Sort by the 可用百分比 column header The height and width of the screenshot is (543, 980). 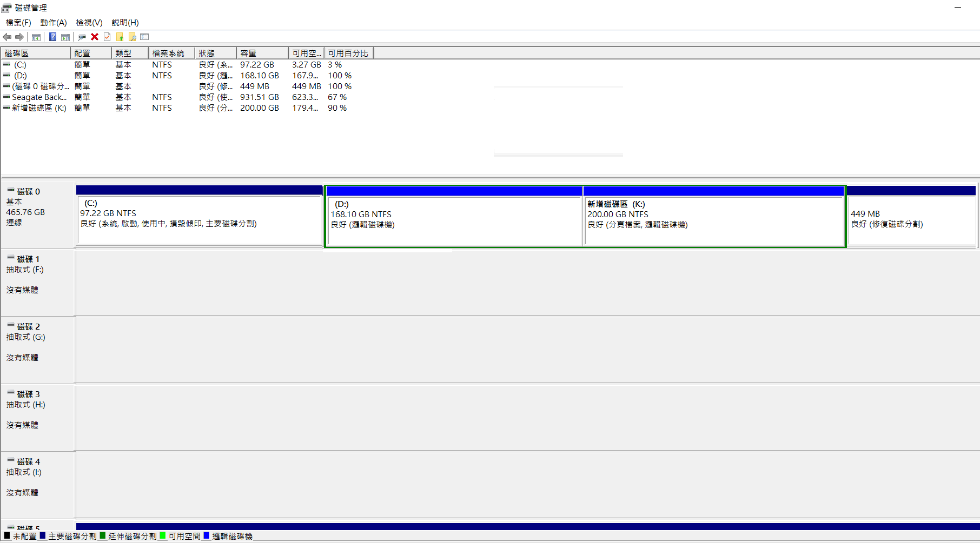[349, 53]
